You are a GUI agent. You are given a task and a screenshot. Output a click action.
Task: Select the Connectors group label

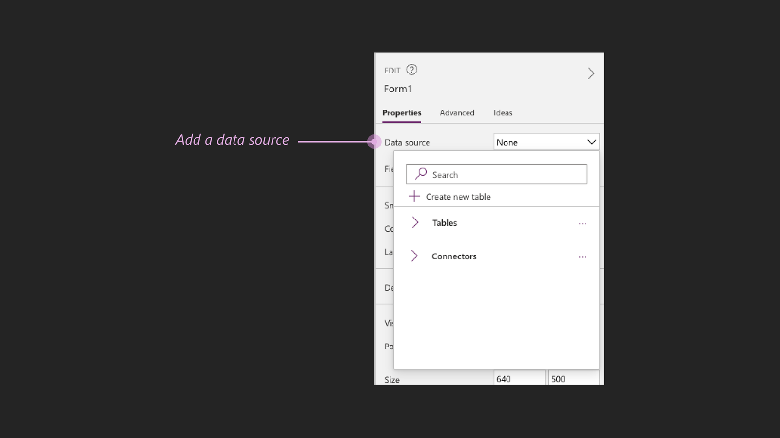coord(454,256)
